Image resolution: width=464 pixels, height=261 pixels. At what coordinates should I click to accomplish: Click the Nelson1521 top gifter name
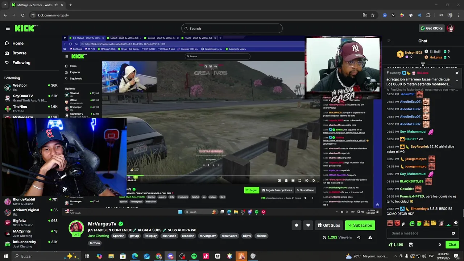[x=413, y=53]
